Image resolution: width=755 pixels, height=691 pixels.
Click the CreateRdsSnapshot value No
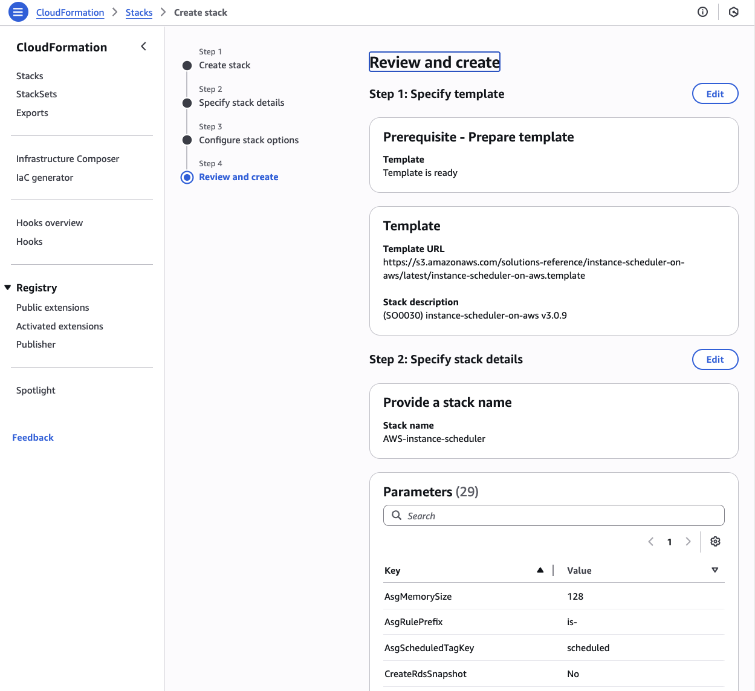[x=573, y=674]
